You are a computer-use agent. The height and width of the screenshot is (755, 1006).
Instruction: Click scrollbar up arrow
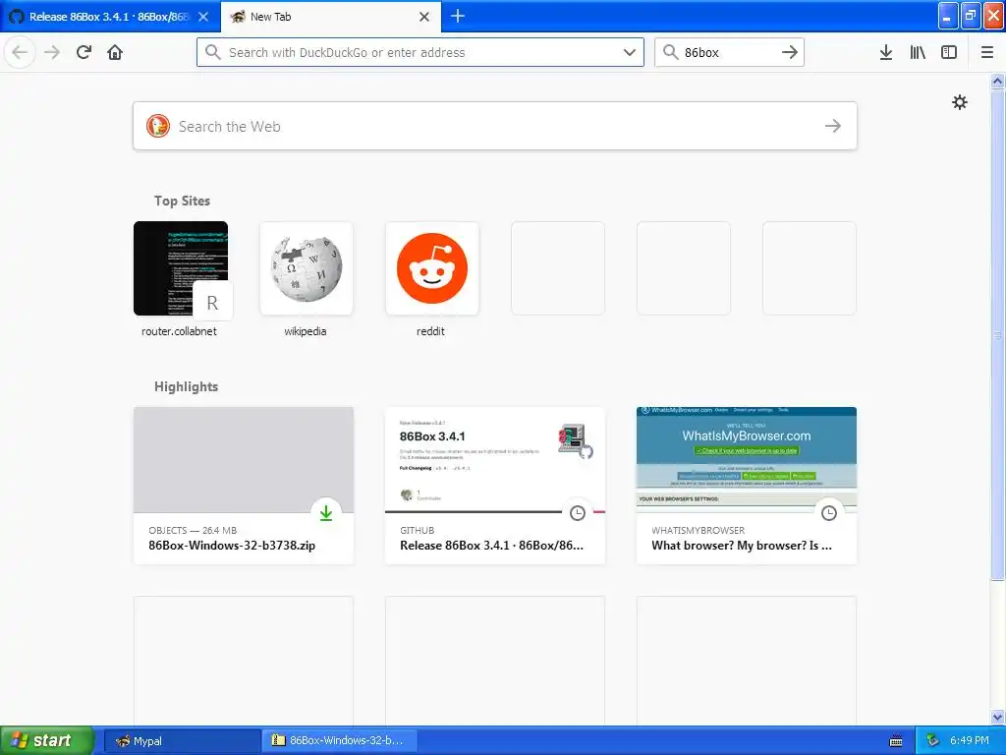(998, 81)
